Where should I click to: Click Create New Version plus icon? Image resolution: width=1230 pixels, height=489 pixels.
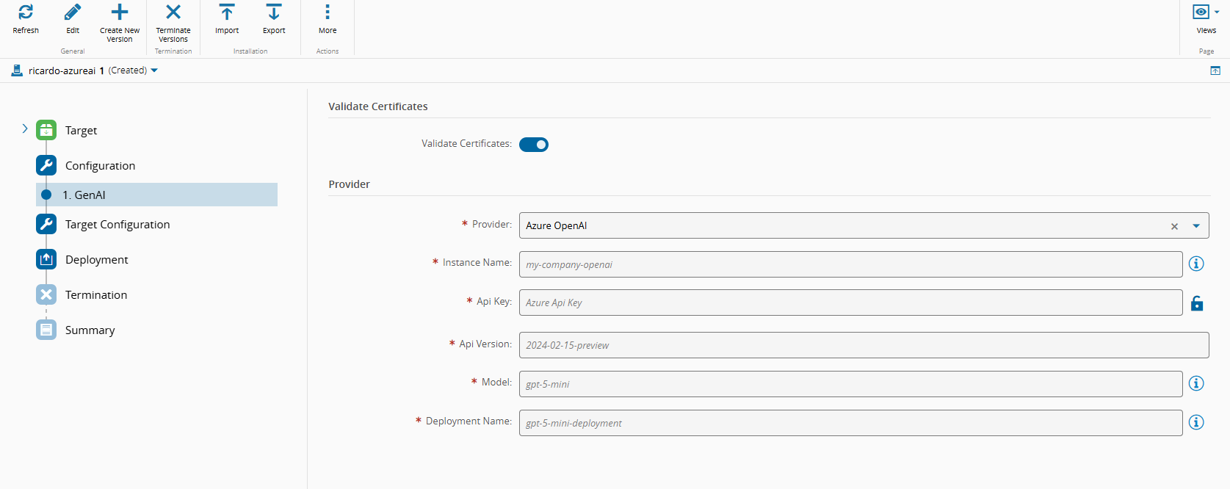tap(120, 12)
